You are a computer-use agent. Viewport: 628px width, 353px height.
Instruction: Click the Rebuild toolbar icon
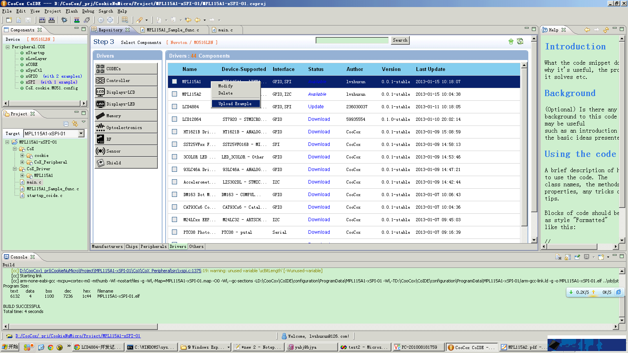click(51, 20)
